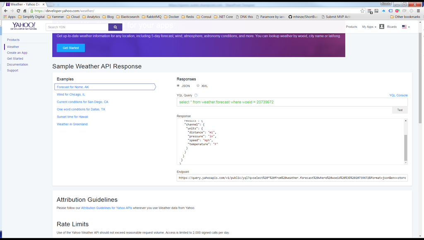Open the blue tag extension icon
424x240 pixels.
pos(390,11)
